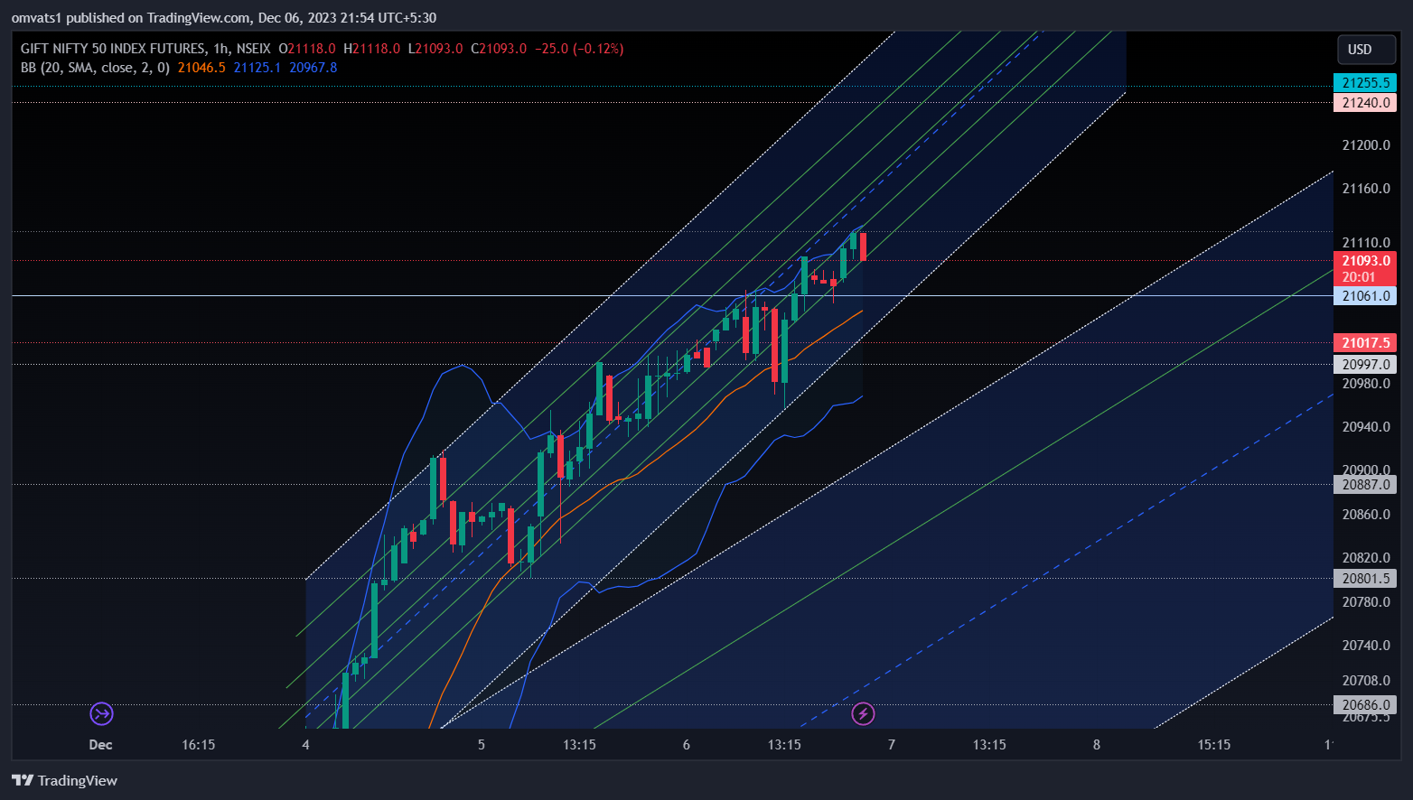Click the 20740.0 price scale label
The height and width of the screenshot is (800, 1413).
[1366, 646]
